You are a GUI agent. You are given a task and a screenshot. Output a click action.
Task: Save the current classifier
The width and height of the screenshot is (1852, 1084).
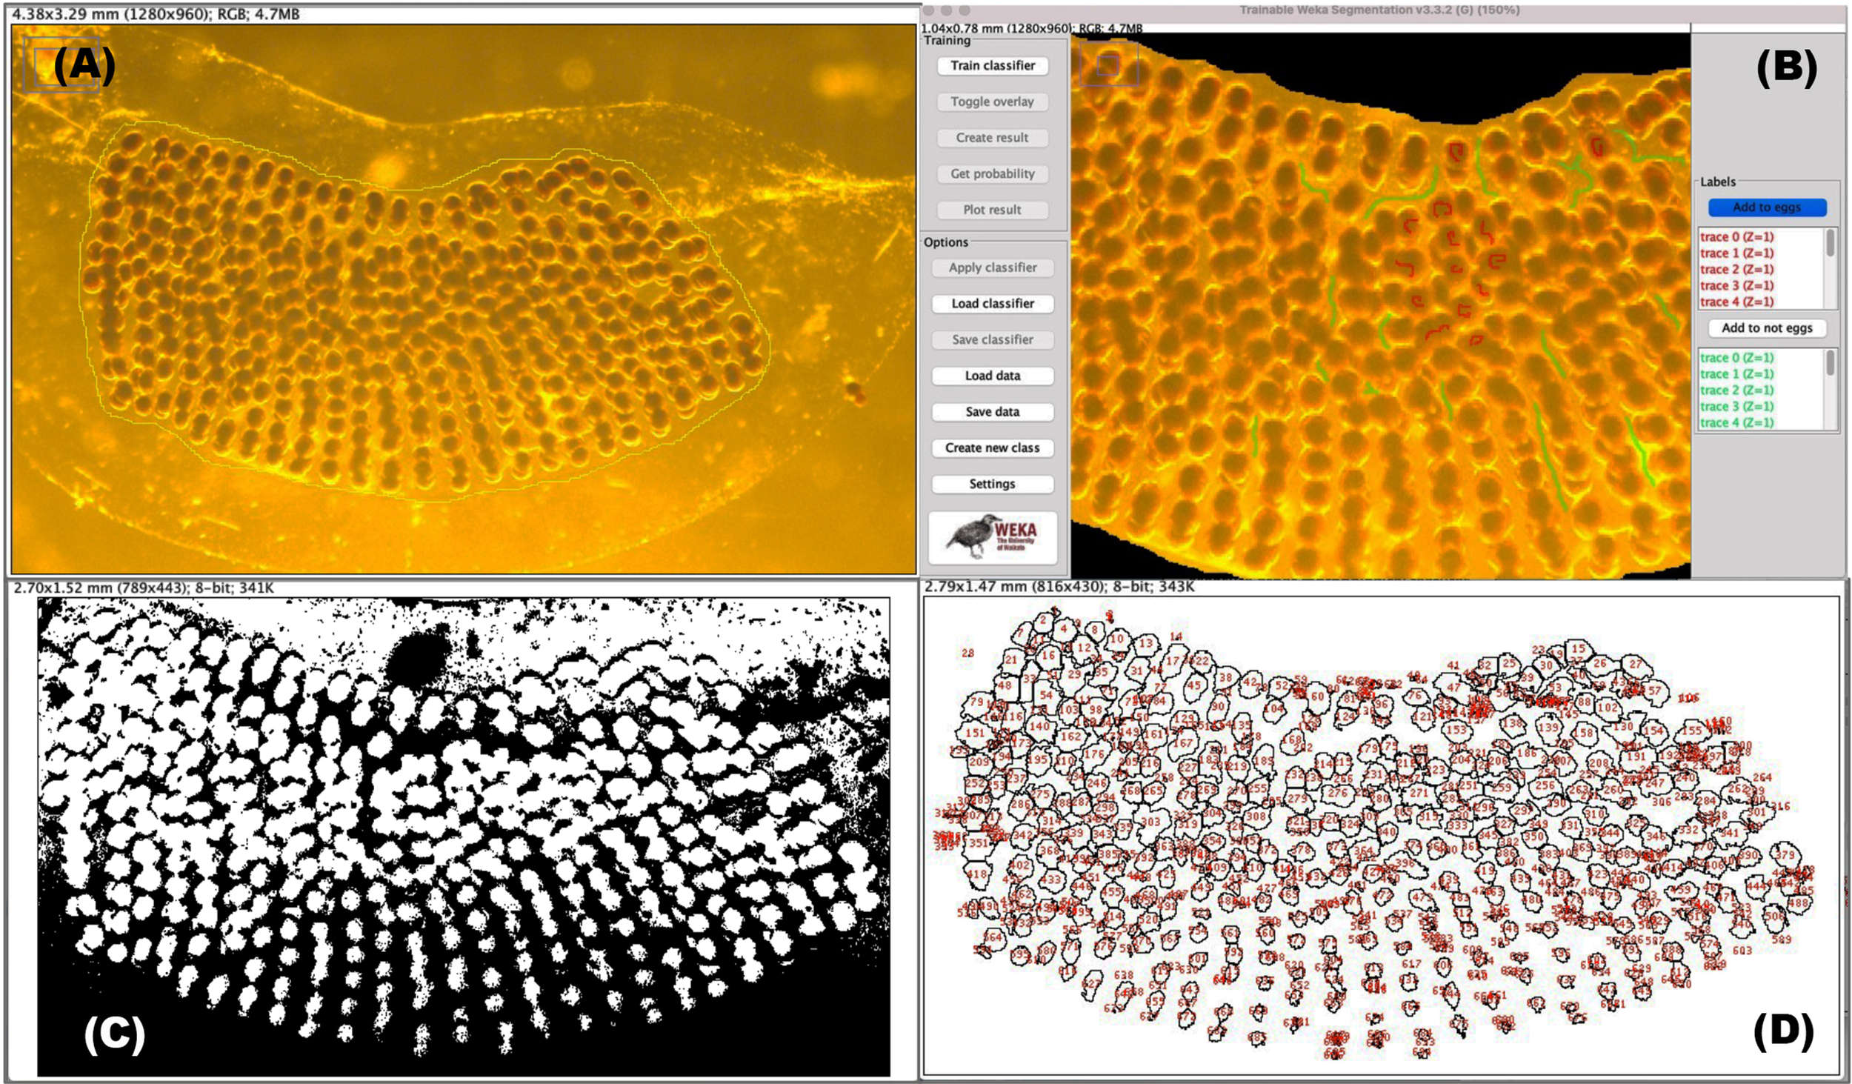(x=993, y=340)
